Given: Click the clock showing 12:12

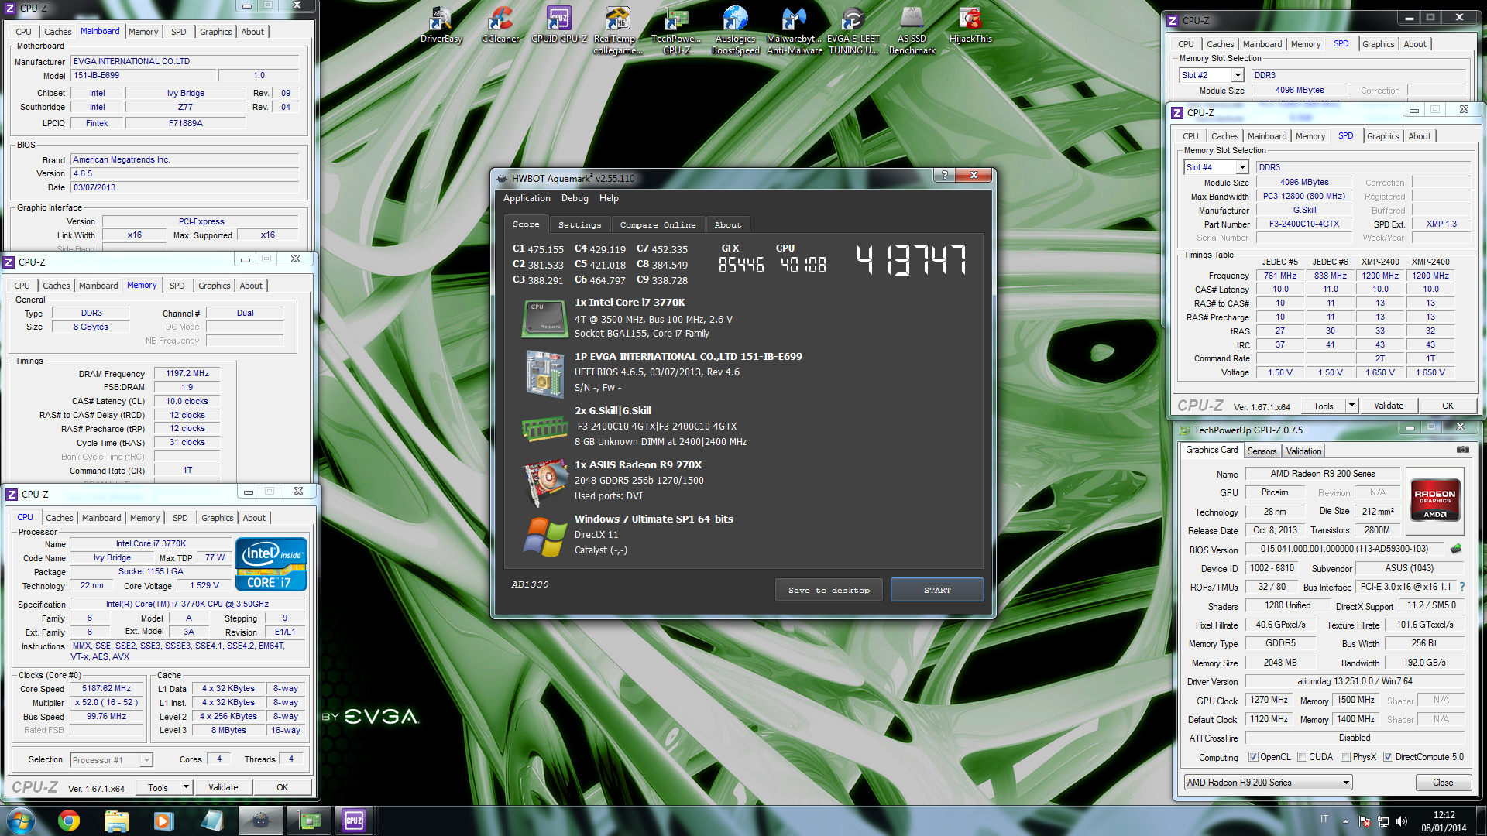Looking at the screenshot, I should pos(1444,815).
